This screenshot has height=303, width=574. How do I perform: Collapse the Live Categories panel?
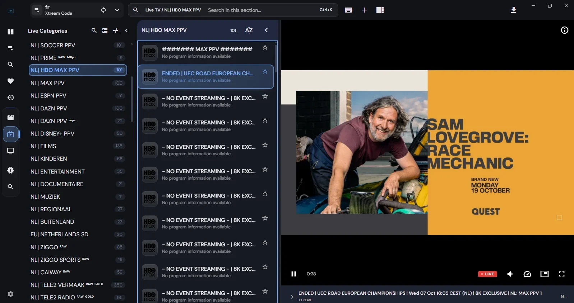(126, 30)
